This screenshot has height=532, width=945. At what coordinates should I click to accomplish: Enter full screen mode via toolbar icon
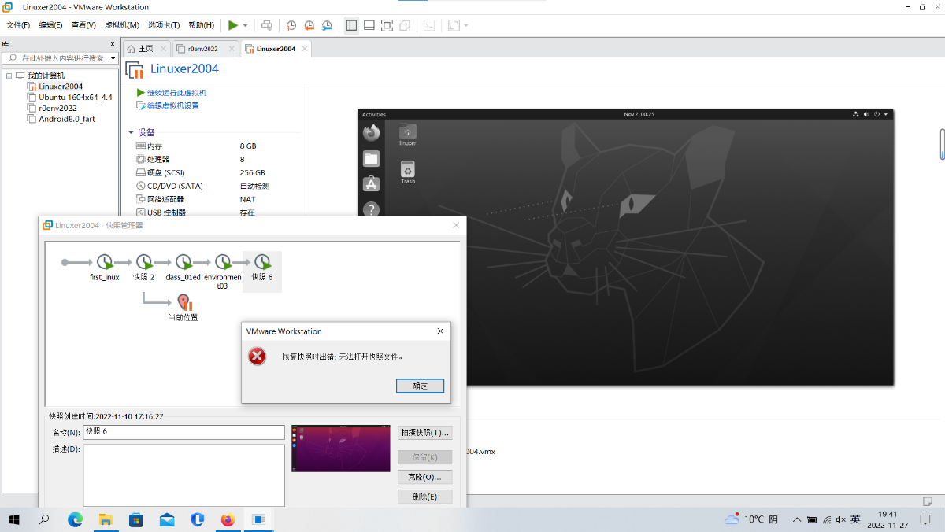pos(387,25)
